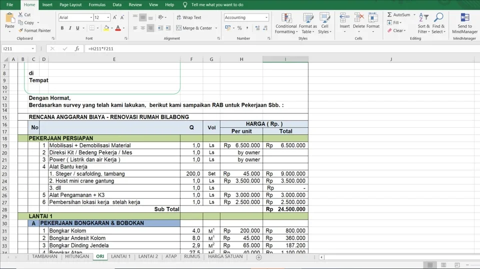Click the Insert Function fx icon
Viewport: 480px width, 269px height.
tap(77, 48)
